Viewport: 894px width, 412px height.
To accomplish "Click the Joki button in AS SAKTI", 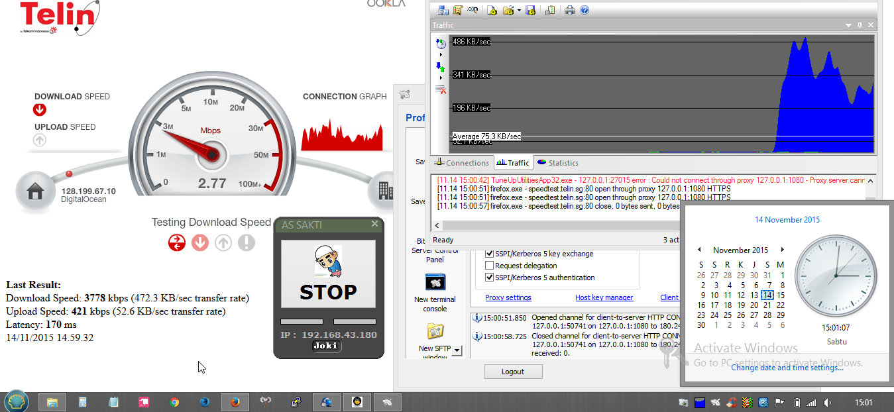I will [327, 345].
